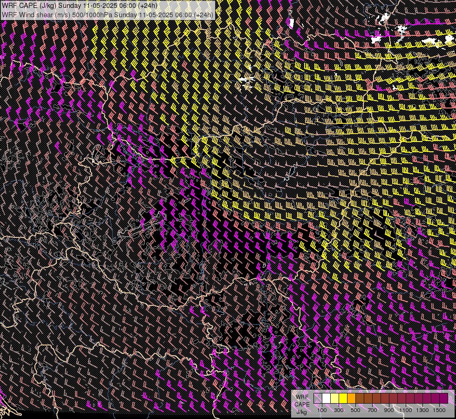Click the J/kg unit label in legend

click(301, 412)
